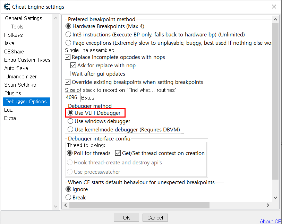Open General Settings category

click(x=23, y=18)
